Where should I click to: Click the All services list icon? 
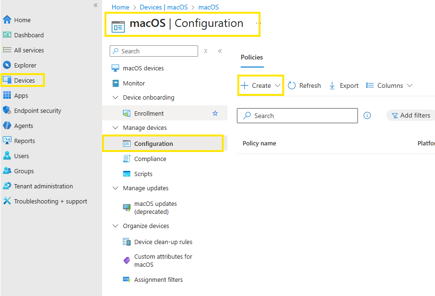pyautogui.click(x=7, y=50)
